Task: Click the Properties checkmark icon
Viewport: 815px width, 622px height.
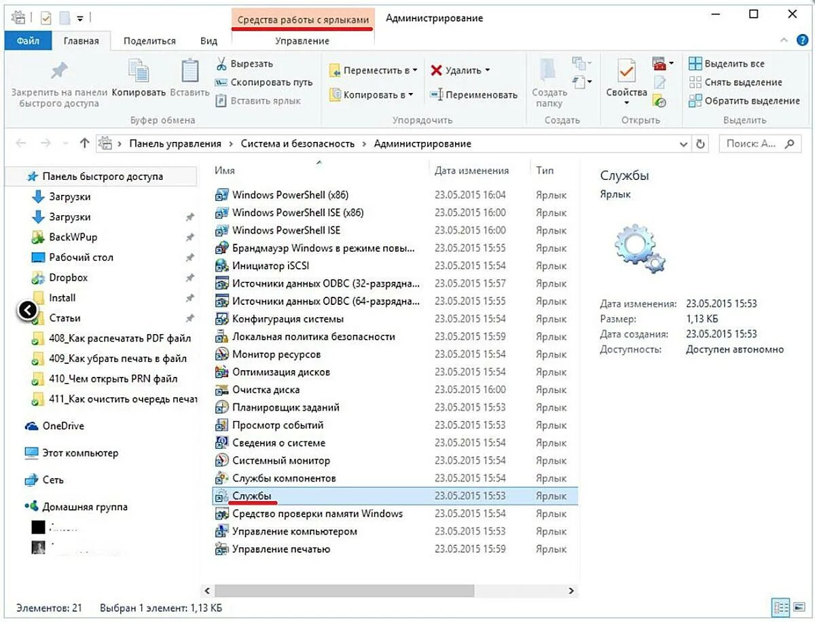Action: pos(626,71)
